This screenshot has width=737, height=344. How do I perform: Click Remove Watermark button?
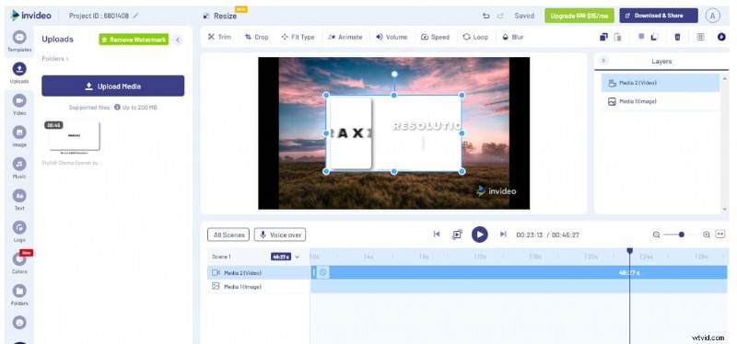tap(134, 40)
